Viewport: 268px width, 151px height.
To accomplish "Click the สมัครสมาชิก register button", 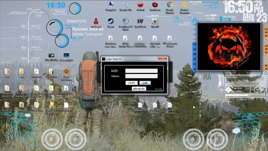I will click(x=139, y=89).
